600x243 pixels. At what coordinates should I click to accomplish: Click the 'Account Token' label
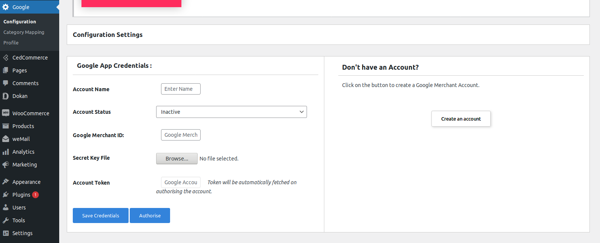click(91, 183)
